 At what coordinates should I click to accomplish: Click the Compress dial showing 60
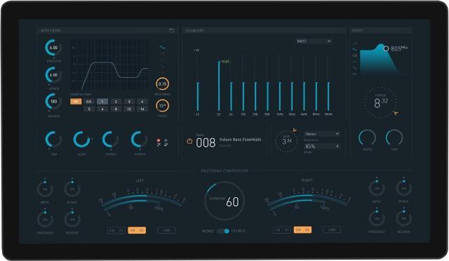[224, 201]
